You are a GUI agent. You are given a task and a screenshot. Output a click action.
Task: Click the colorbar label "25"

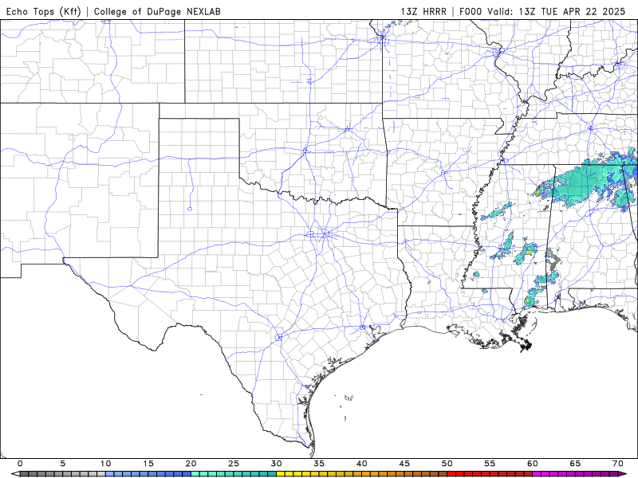(x=234, y=464)
